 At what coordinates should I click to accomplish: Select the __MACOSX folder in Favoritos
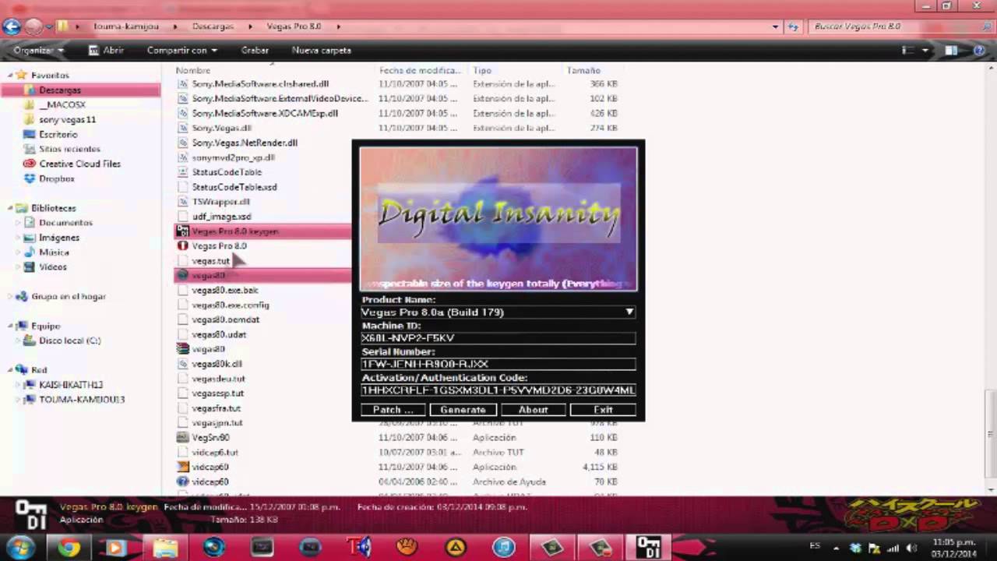click(x=62, y=104)
